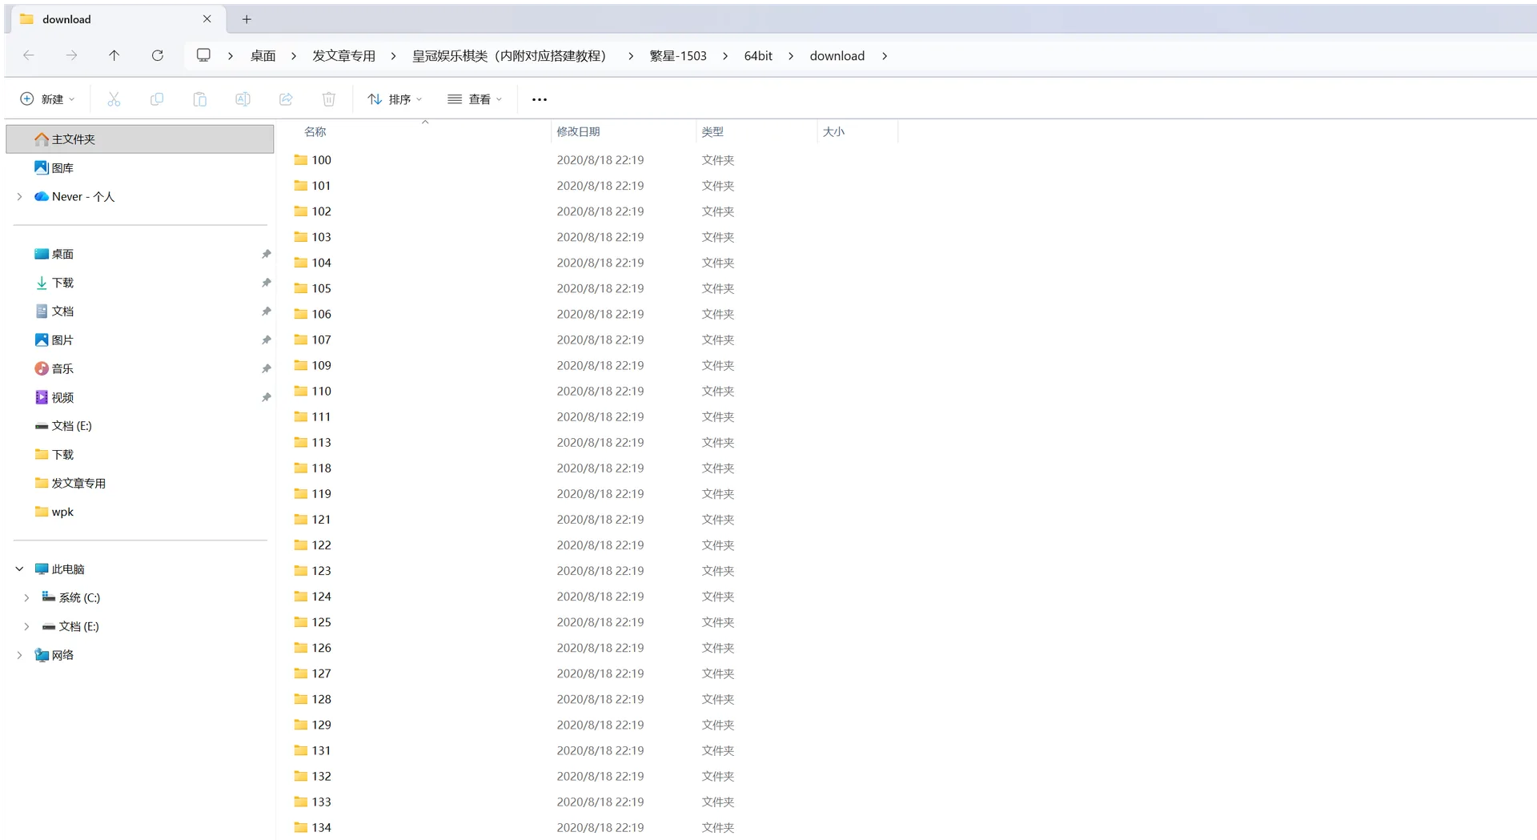
Task: Expand the 网络 tree node
Action: (19, 655)
